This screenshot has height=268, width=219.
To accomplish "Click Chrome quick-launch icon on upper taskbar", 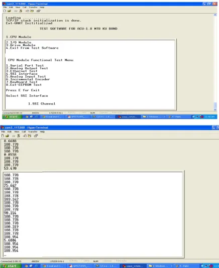I will [x=27, y=117].
